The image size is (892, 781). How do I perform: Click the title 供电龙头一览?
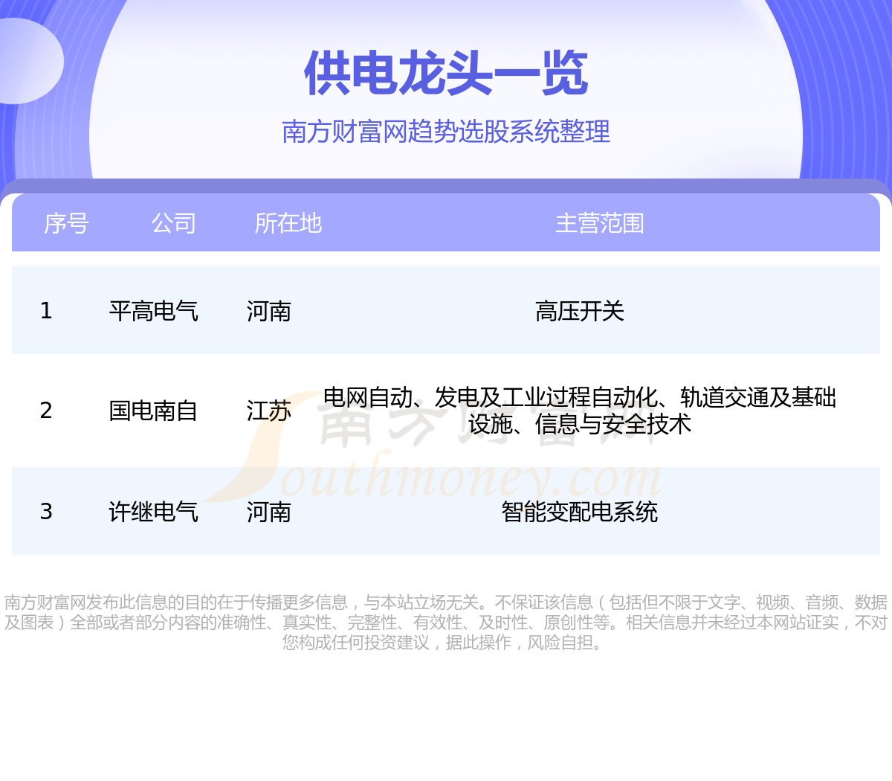[x=446, y=74]
